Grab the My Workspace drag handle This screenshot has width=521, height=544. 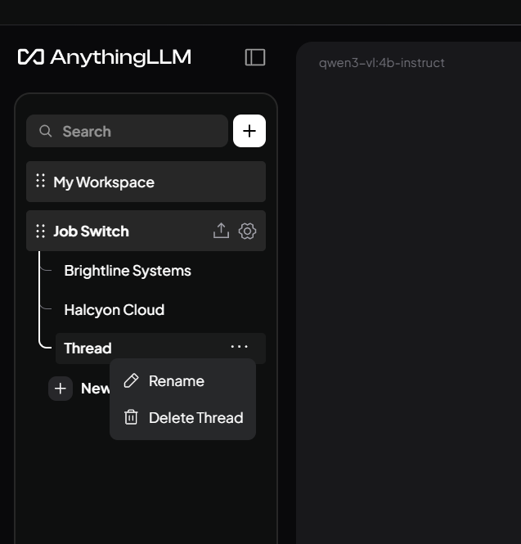tap(41, 181)
